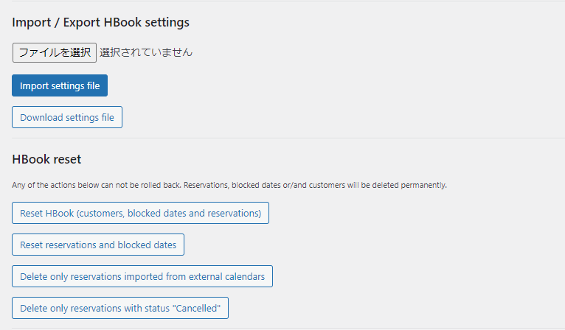This screenshot has width=565, height=330.
Task: Click Reset HBook (customers, blocked dates and reservations)
Action: coord(140,213)
